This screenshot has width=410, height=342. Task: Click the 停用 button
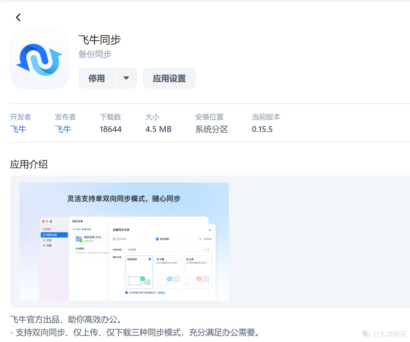pos(97,78)
